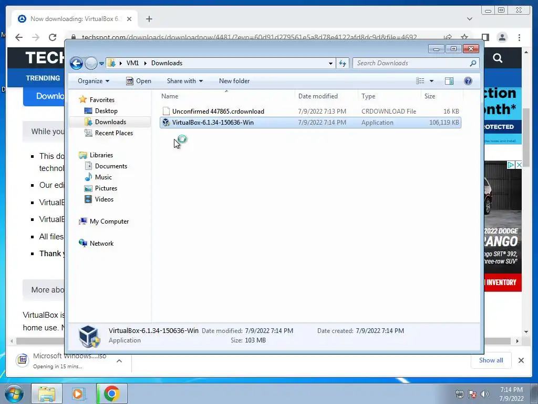
Task: Select VM1 in the address breadcrumb
Action: pyautogui.click(x=132, y=63)
